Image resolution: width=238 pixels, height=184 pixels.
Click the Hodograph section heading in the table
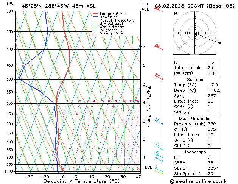click(195, 152)
